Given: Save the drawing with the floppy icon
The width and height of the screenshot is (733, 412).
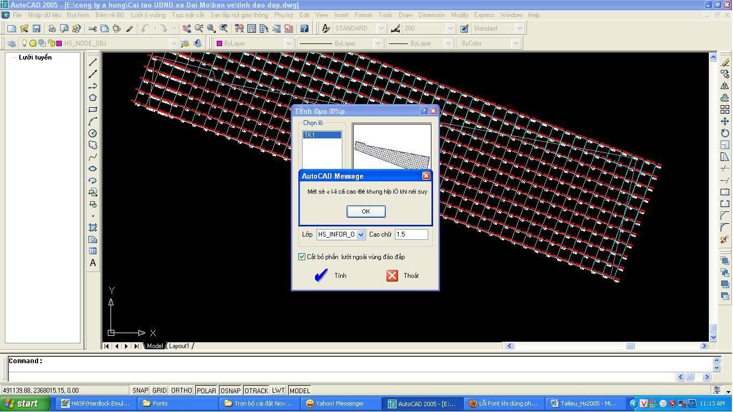Looking at the screenshot, I should click(36, 28).
